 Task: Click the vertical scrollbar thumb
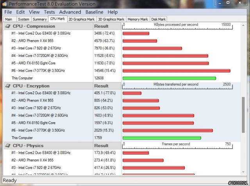243,115
